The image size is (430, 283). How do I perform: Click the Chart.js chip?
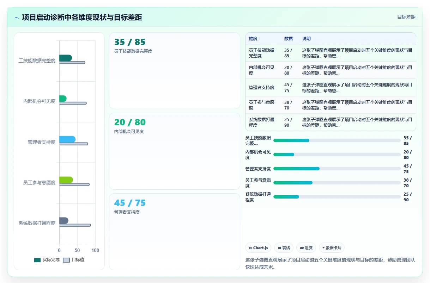[x=258, y=248]
